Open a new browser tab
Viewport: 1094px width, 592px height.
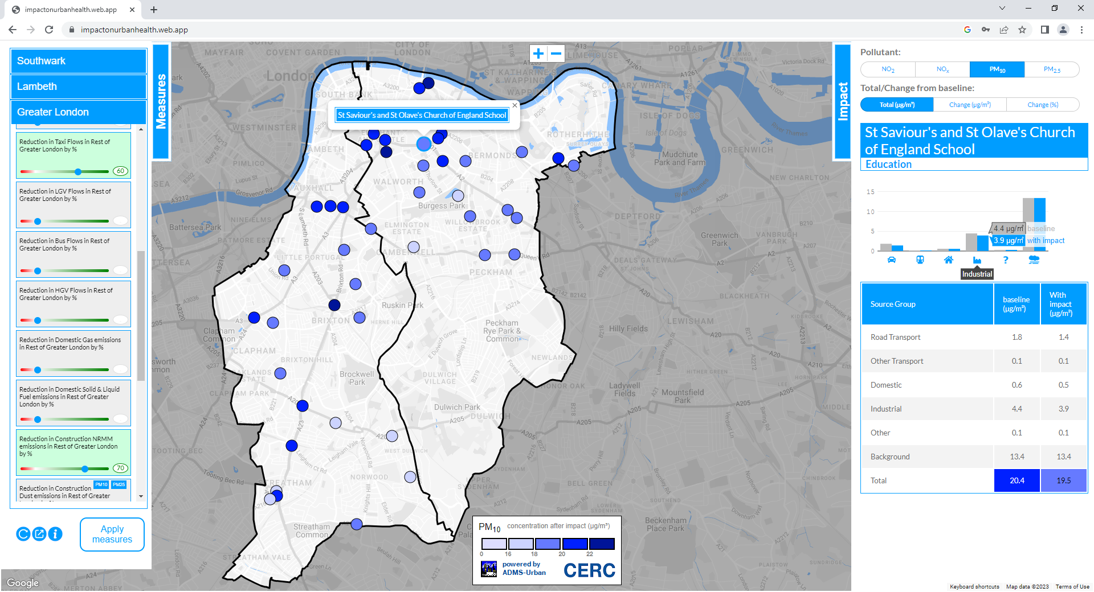[154, 10]
